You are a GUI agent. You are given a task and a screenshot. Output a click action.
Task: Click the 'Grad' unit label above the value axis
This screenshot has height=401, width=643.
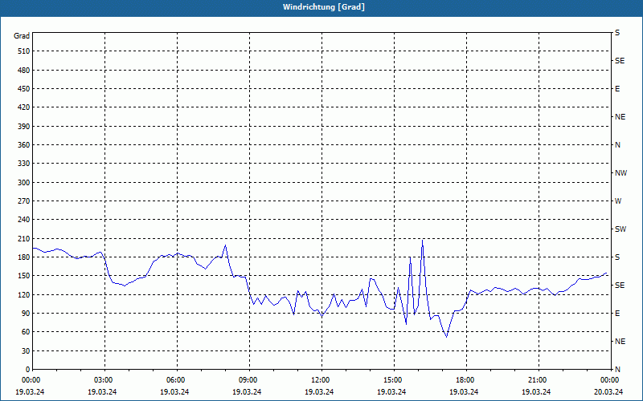click(22, 36)
